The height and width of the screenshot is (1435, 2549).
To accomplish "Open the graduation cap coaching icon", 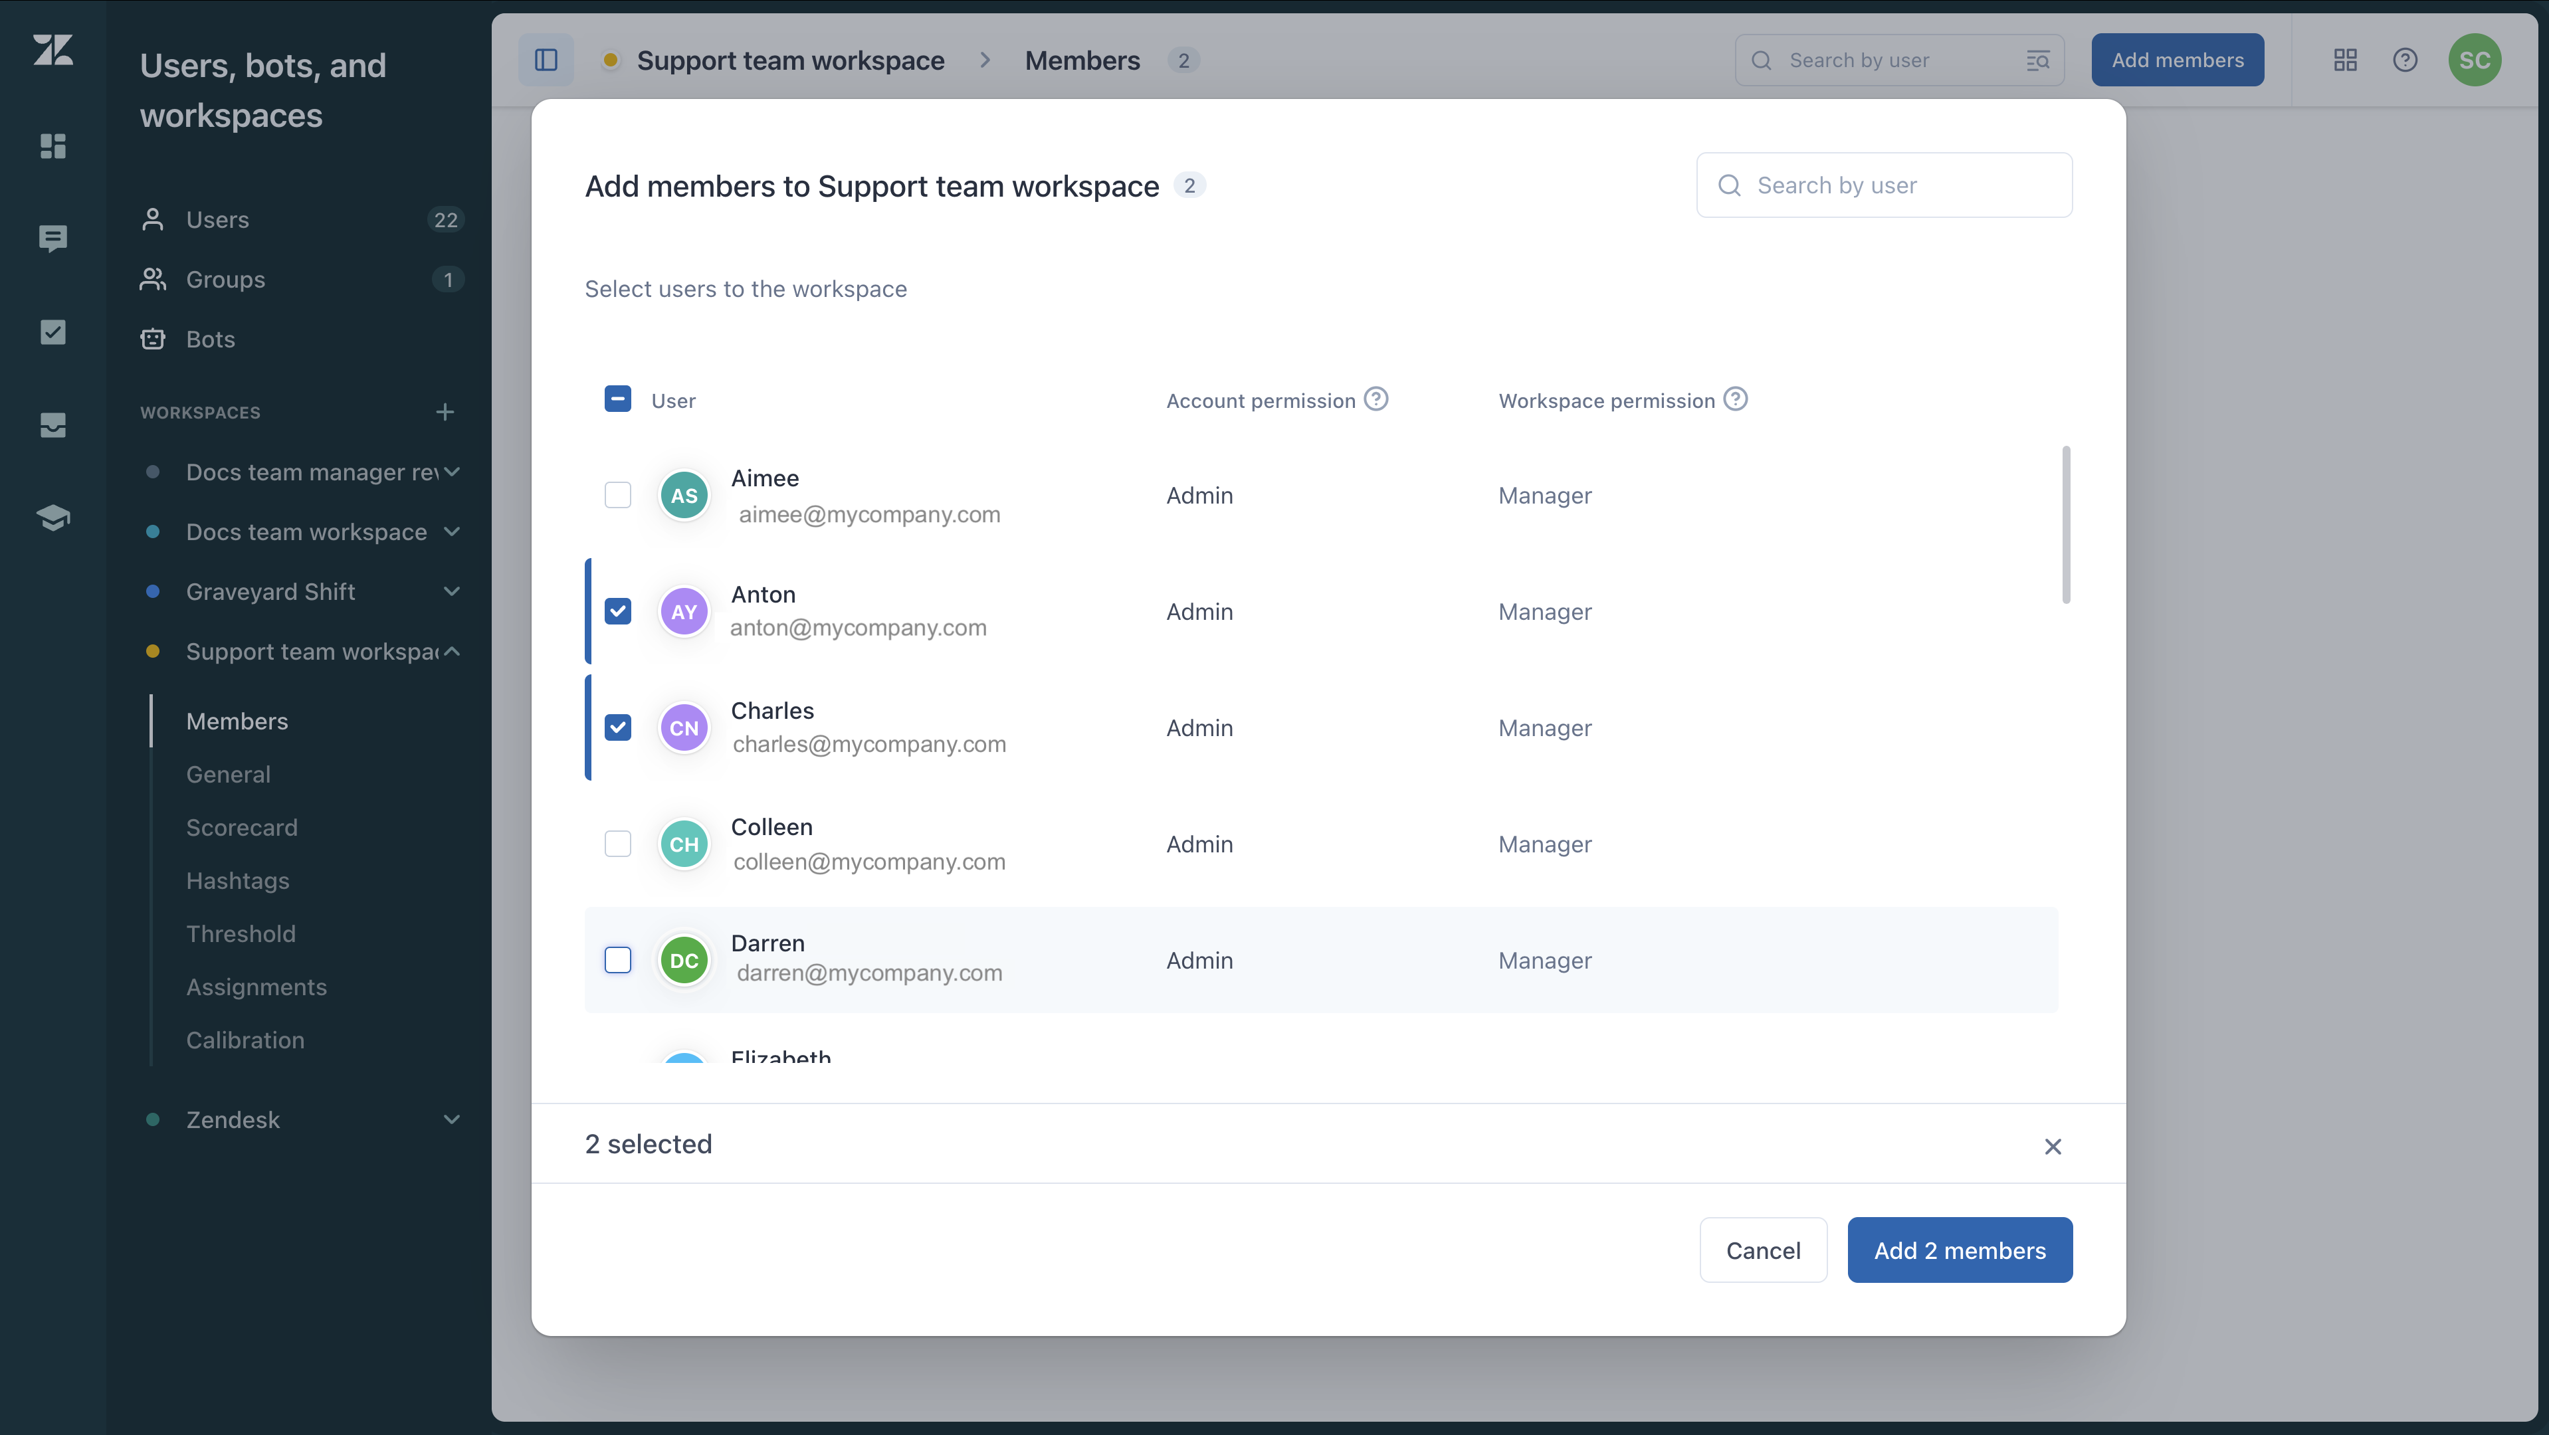I will pos(53,518).
